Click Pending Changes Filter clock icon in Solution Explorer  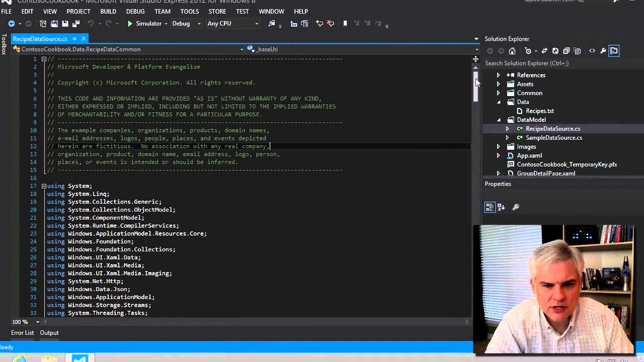click(528, 51)
